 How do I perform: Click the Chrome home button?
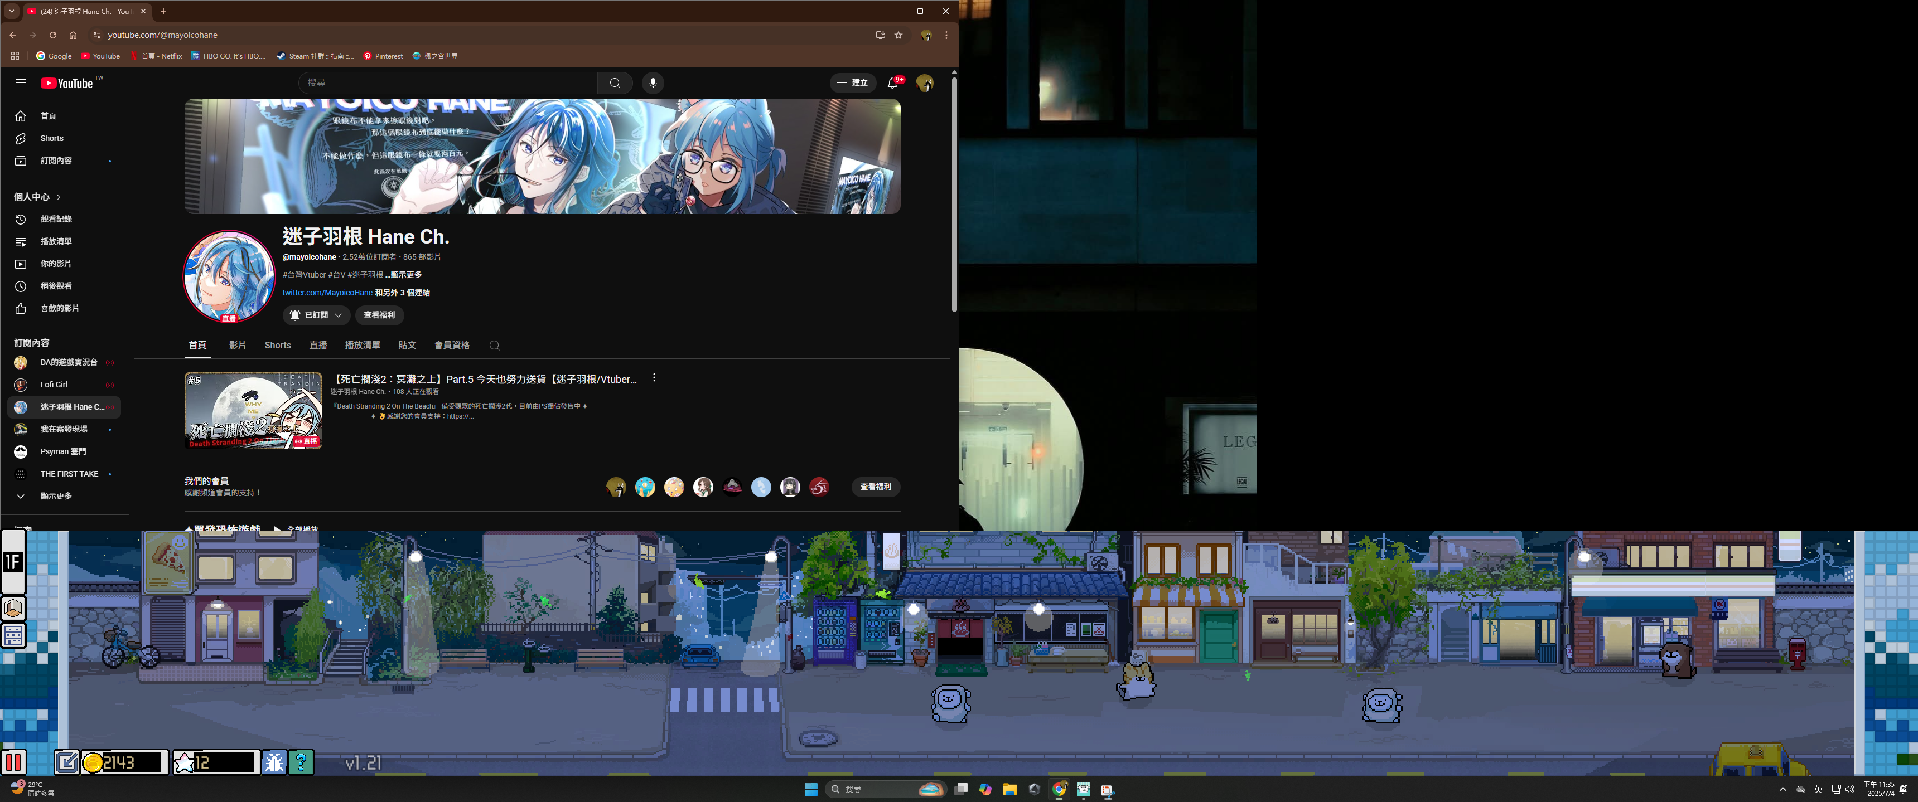[x=73, y=35]
